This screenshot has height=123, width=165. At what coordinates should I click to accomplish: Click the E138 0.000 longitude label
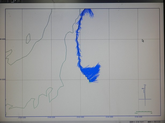pos(22,118)
